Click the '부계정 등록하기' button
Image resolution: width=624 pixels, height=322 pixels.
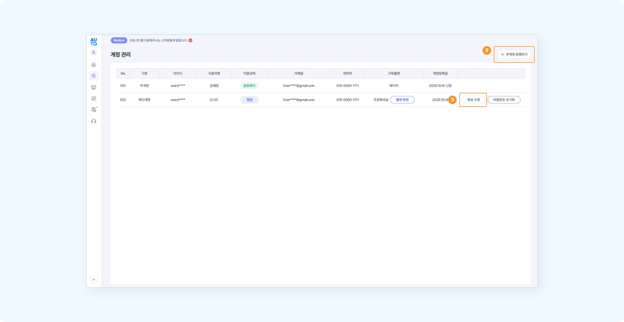(514, 54)
